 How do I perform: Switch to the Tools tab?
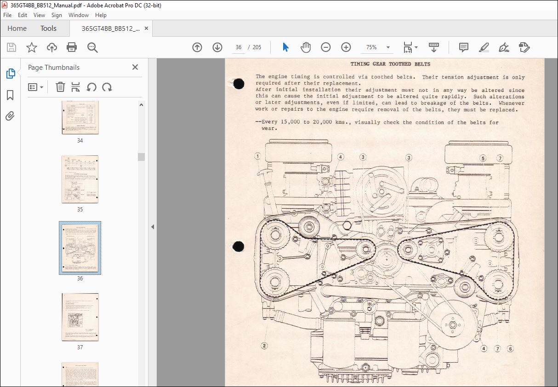point(48,28)
